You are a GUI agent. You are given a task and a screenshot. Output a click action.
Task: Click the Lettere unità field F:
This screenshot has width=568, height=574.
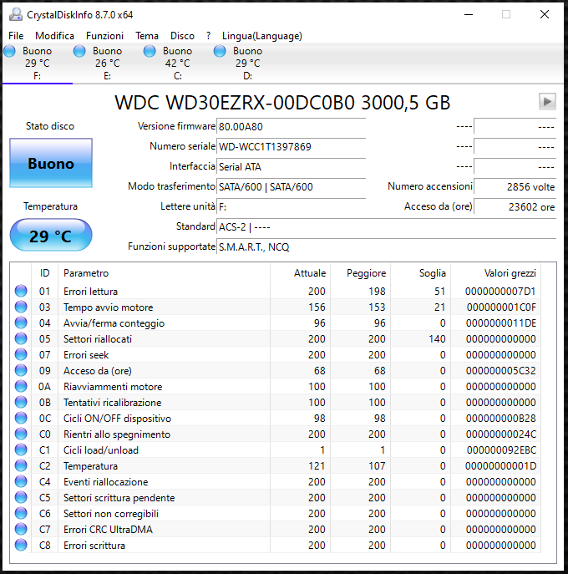[x=292, y=207]
